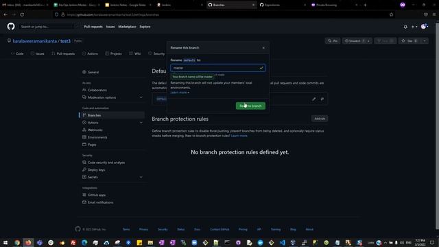Click the Unwatch button
The width and height of the screenshot is (439, 247).
[x=355, y=41]
